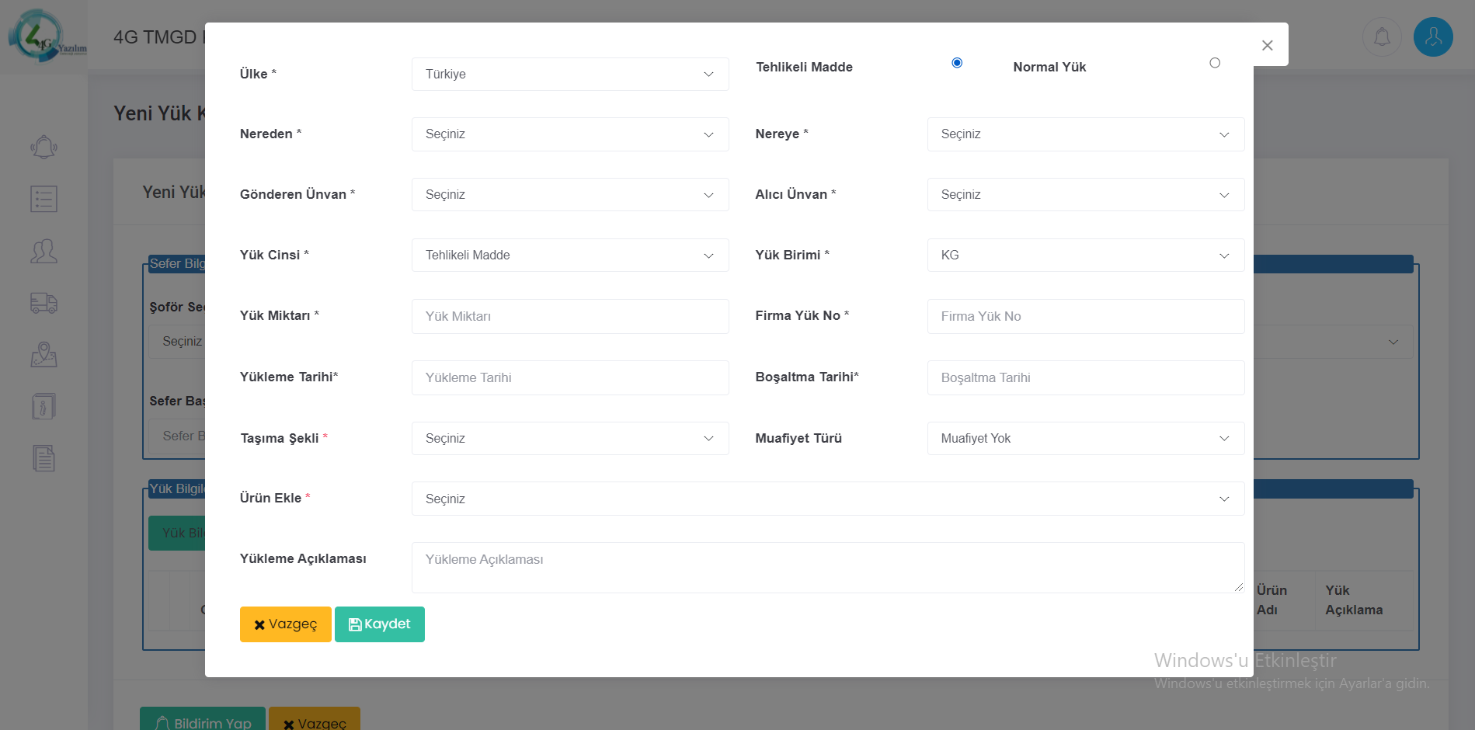
Task: Click the Ürün Adı column header
Action: pos(1271,600)
